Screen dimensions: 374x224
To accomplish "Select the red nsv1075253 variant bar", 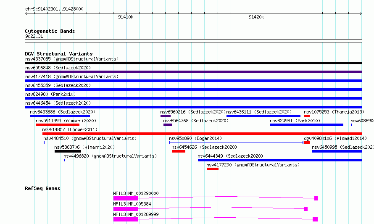I will coord(307,116).
